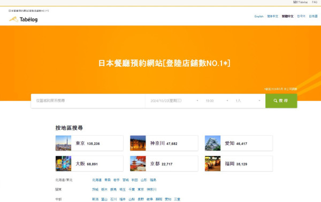Screen dimensions: 321x202
Task: Switch language to 简体中文
Action: pyautogui.click(x=272, y=17)
